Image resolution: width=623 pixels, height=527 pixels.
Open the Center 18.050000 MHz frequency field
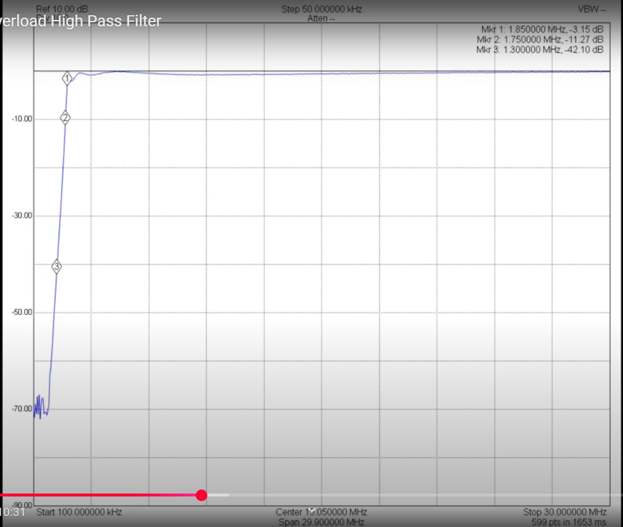320,512
